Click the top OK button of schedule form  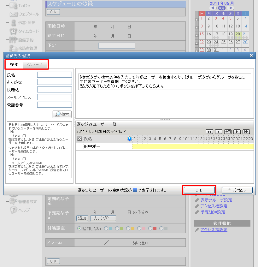pos(53,12)
